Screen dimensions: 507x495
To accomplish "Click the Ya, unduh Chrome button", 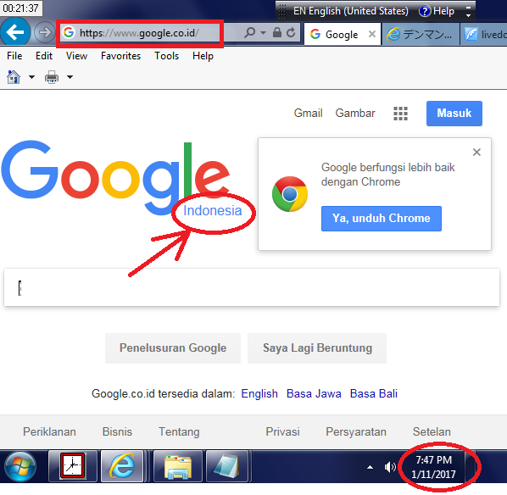I will 382,218.
